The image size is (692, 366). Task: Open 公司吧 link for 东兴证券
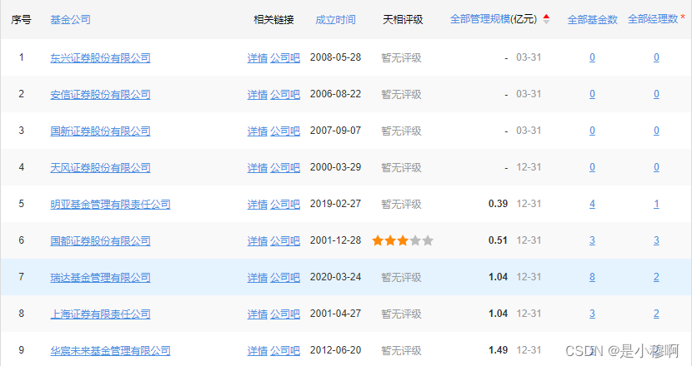coord(285,57)
